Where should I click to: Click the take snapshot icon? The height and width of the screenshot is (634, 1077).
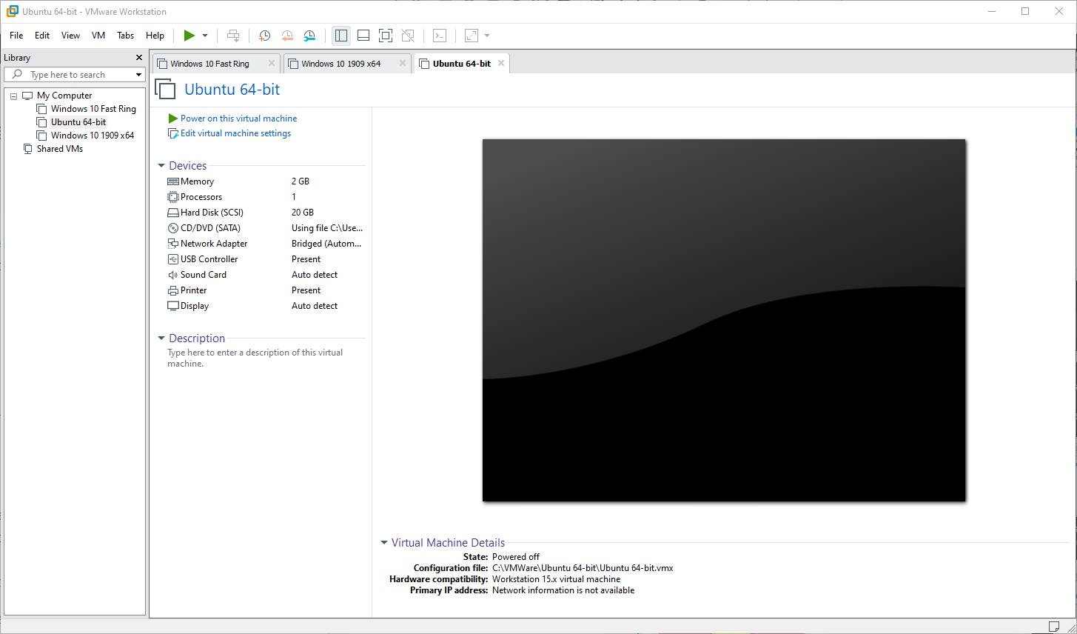[x=264, y=36]
